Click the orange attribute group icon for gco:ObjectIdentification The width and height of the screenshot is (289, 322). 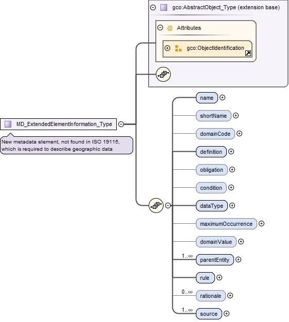point(178,48)
